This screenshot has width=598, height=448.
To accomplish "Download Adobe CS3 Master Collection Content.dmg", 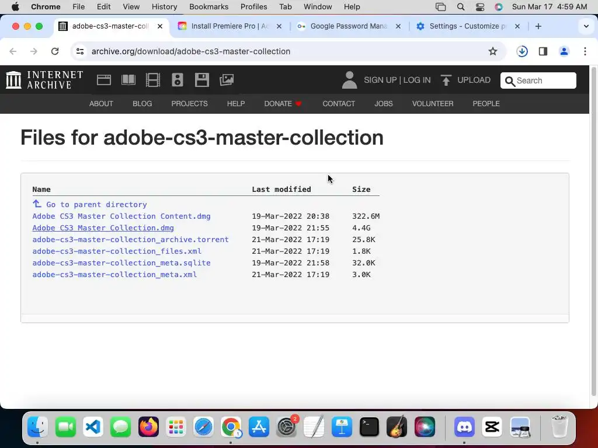I will (121, 216).
